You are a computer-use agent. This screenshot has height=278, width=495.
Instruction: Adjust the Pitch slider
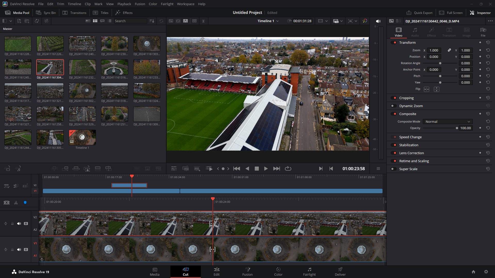click(440, 76)
